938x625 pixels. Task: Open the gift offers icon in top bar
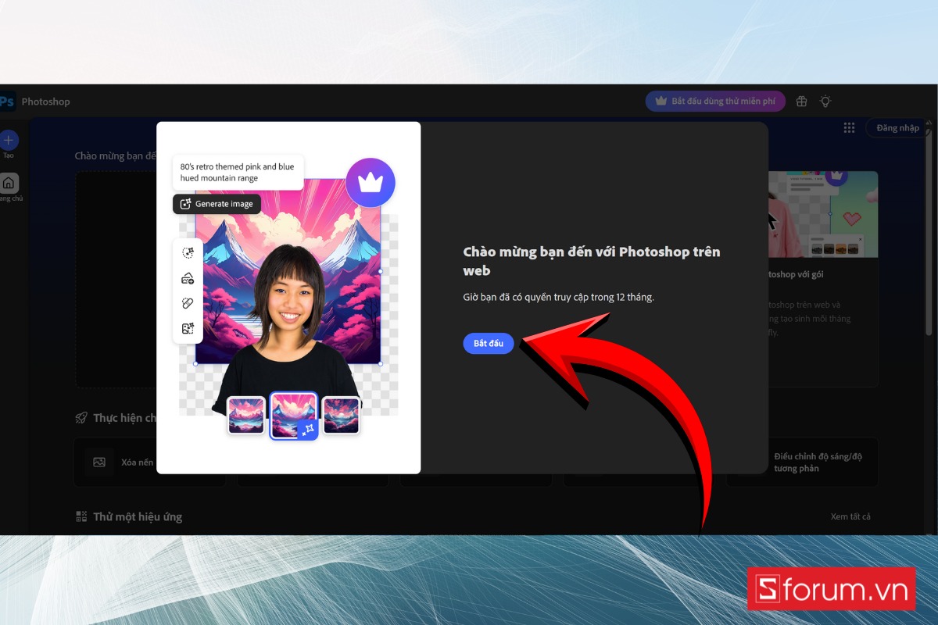[x=800, y=101]
